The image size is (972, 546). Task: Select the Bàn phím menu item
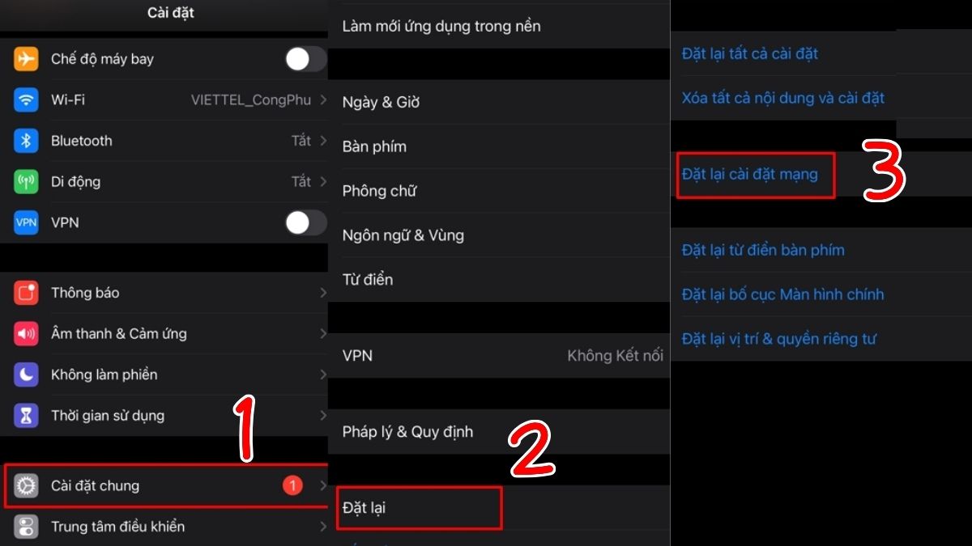(x=499, y=146)
